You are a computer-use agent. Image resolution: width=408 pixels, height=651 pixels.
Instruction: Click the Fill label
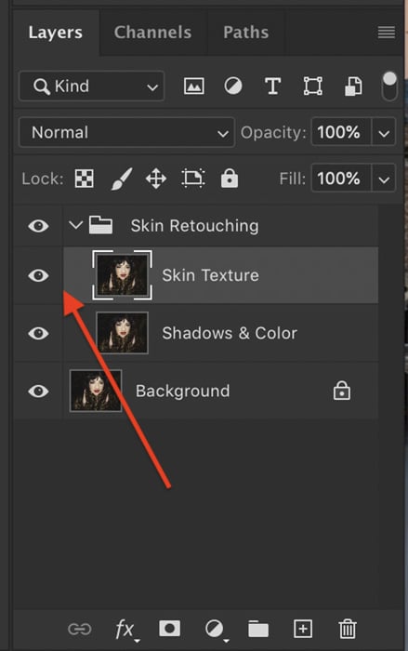click(x=292, y=179)
